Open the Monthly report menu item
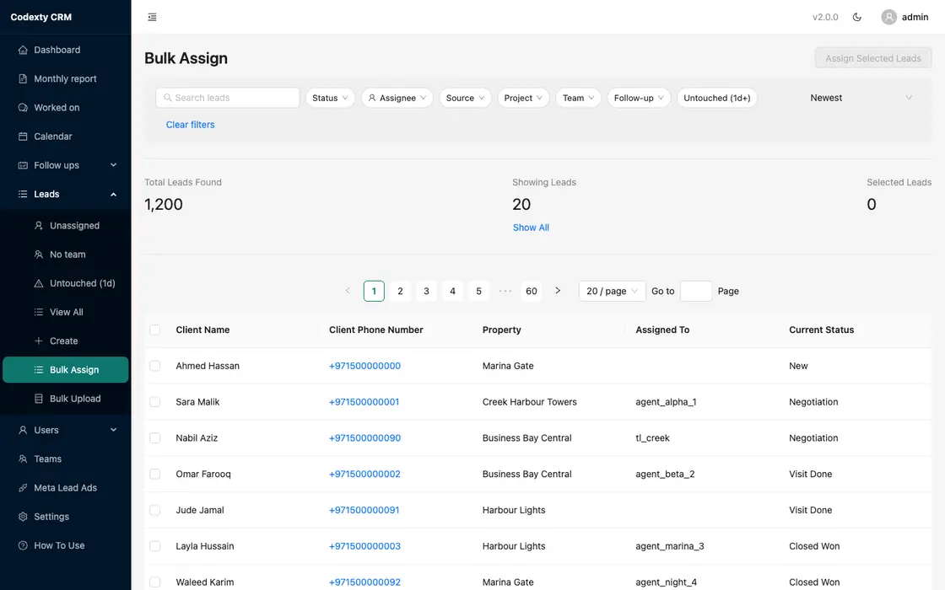The width and height of the screenshot is (945, 590). click(66, 79)
